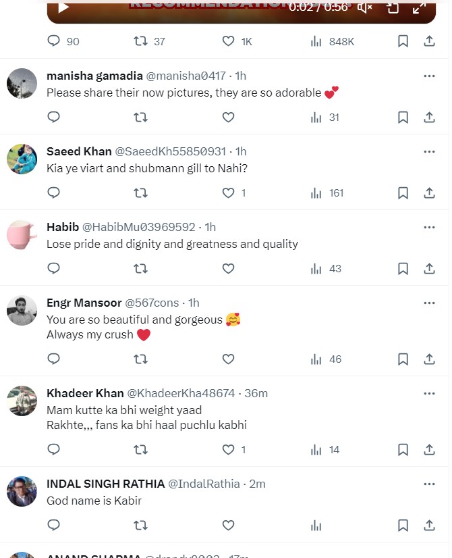Image resolution: width=452 pixels, height=558 pixels.
Task: Open the video picture-in-picture pop-out
Action: [x=393, y=7]
